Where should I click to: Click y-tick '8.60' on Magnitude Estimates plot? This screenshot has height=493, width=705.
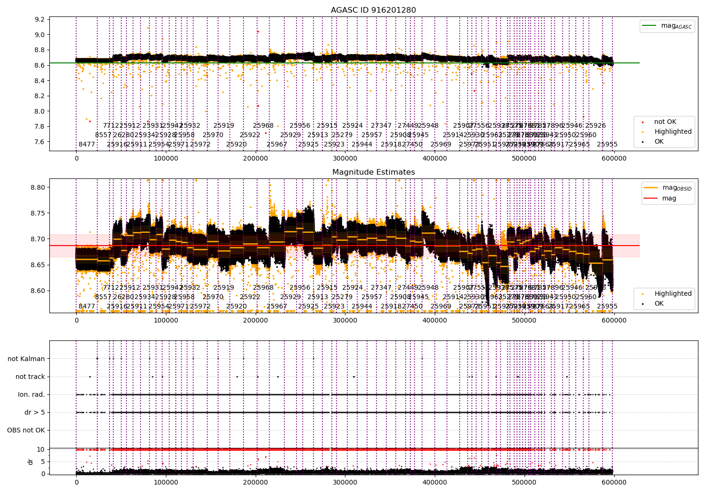point(38,291)
